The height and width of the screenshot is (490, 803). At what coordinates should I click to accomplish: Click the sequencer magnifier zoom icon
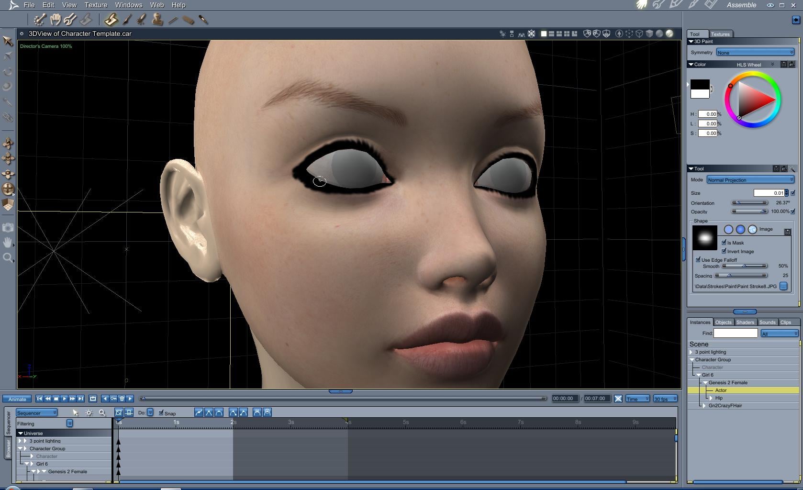click(x=102, y=412)
